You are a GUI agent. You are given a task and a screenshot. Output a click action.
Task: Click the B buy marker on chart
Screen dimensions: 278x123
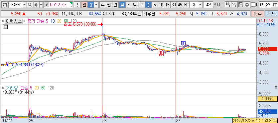pos(161,53)
